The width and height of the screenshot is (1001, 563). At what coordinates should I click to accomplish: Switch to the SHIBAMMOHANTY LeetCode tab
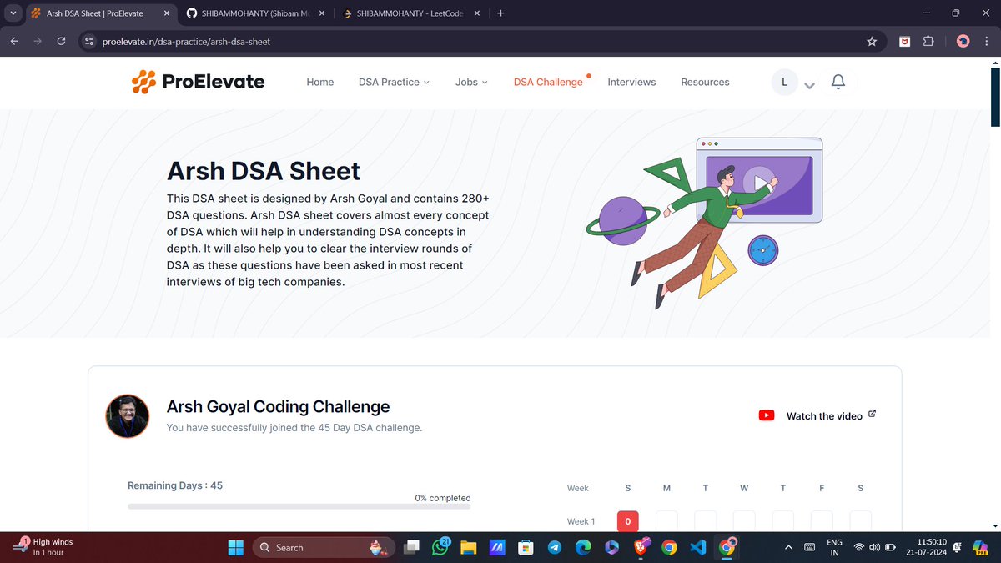click(x=410, y=13)
